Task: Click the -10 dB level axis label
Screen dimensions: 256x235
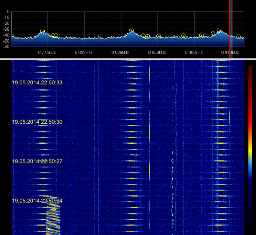Action: click(7, 18)
